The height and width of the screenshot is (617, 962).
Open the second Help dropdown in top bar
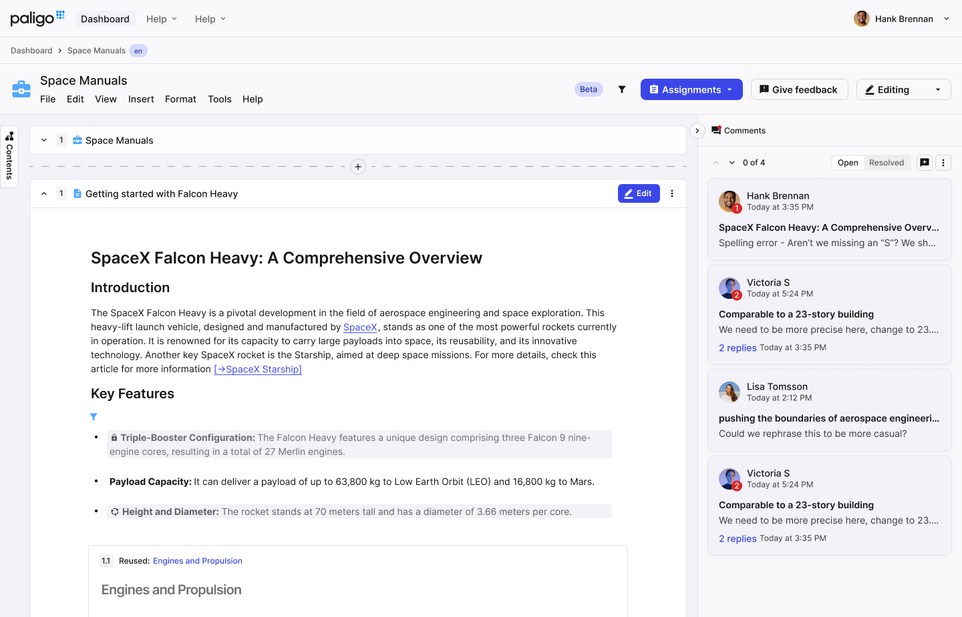tap(210, 19)
